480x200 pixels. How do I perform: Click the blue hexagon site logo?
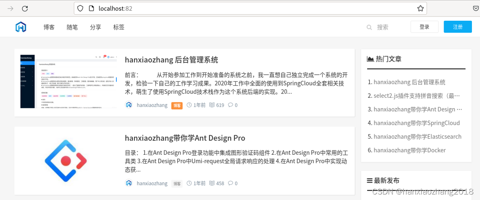click(21, 27)
